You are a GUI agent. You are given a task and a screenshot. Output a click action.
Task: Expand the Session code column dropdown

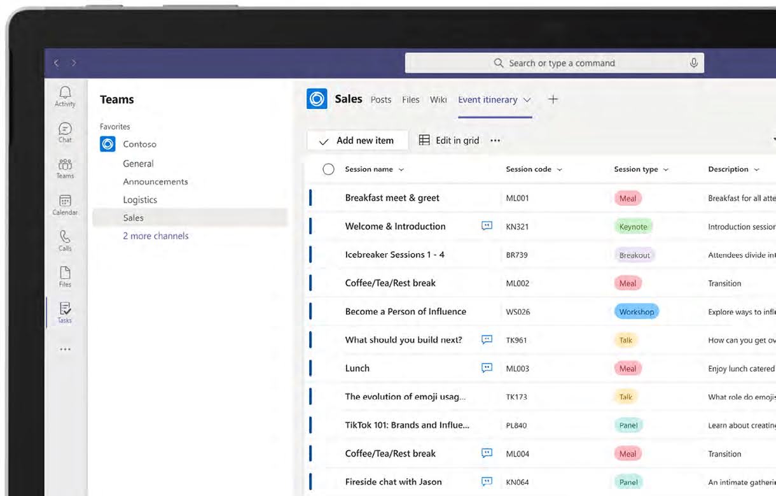tap(560, 170)
